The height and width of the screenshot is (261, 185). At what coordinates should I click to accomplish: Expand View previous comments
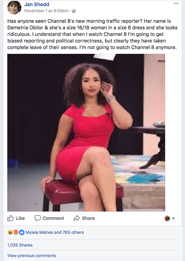pos(32,256)
